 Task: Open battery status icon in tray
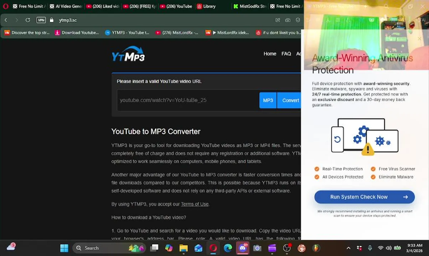397,248
